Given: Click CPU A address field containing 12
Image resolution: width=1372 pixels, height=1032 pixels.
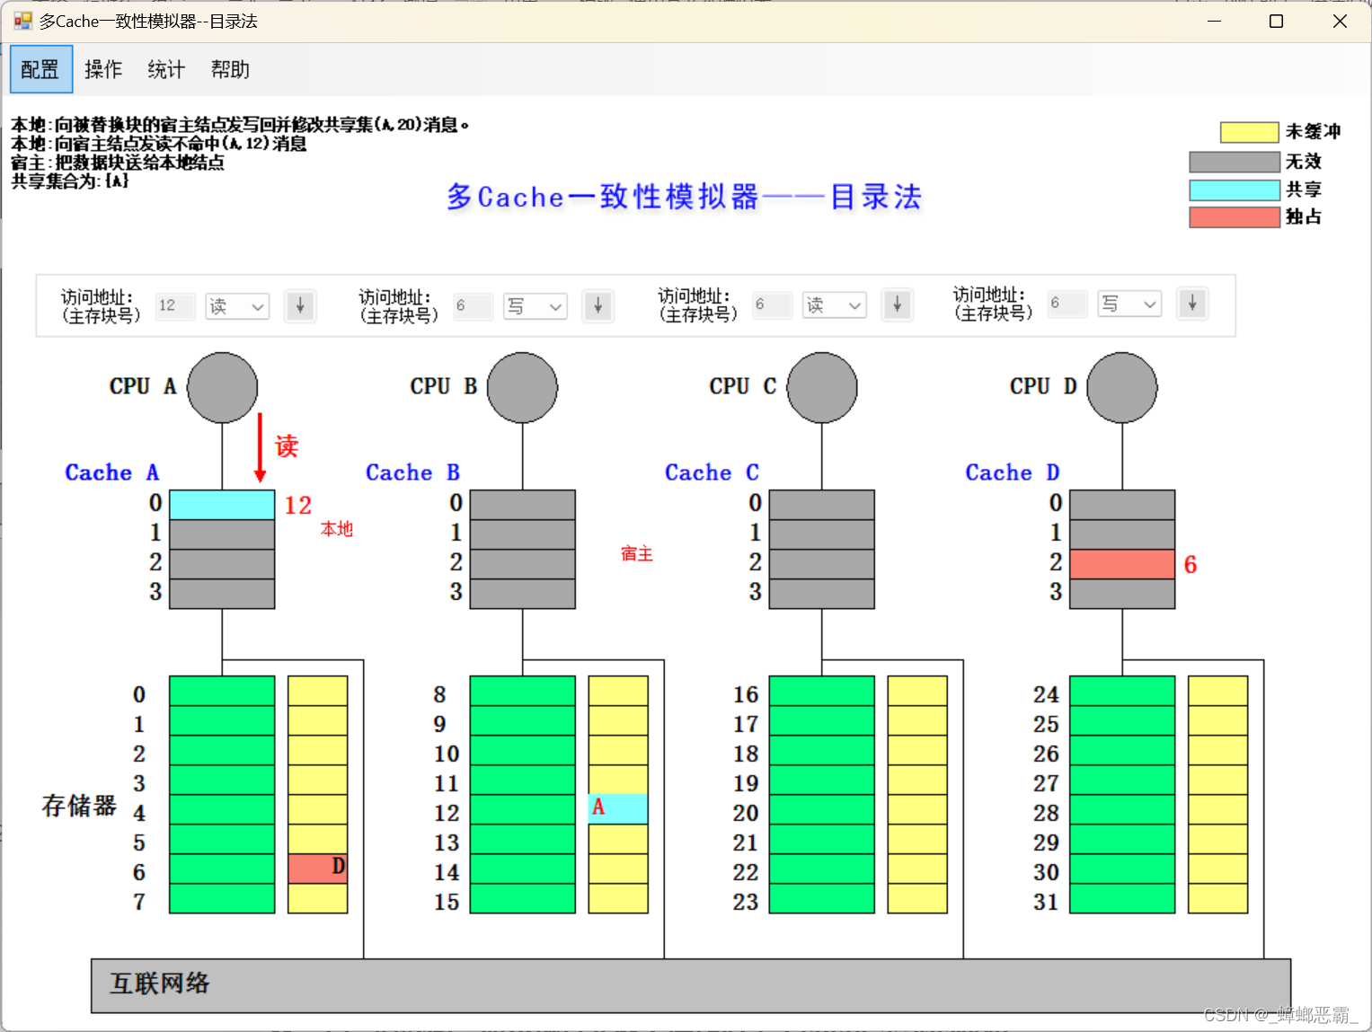Looking at the screenshot, I should click(x=175, y=306).
